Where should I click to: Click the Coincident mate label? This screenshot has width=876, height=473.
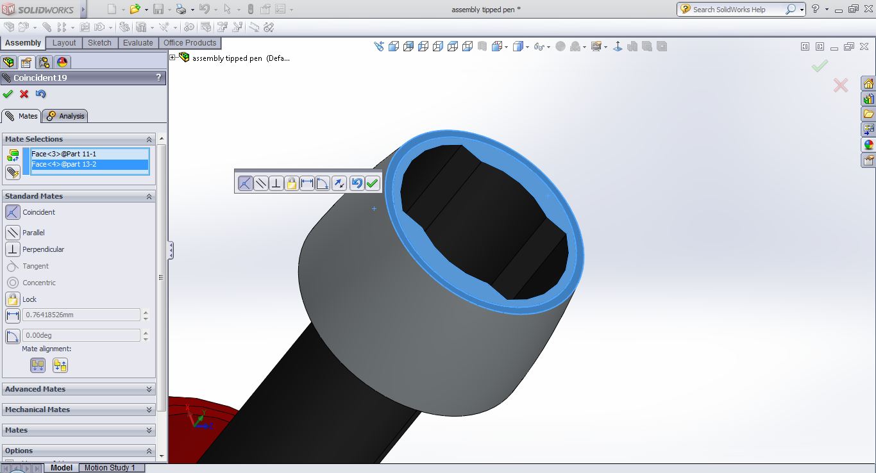click(39, 212)
